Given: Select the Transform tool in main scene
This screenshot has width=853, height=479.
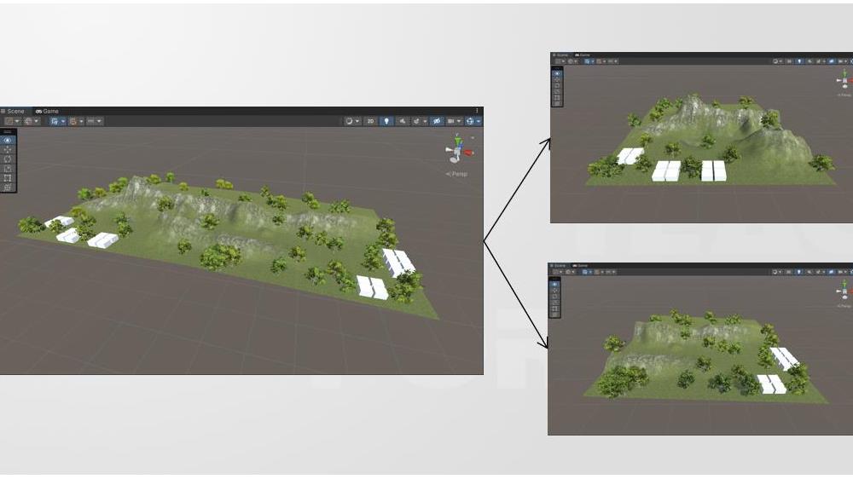Looking at the screenshot, I should 8,187.
